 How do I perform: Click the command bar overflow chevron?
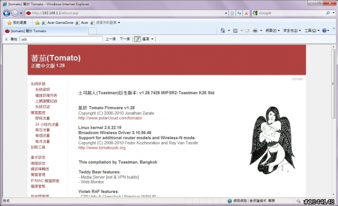pyautogui.click(x=334, y=29)
